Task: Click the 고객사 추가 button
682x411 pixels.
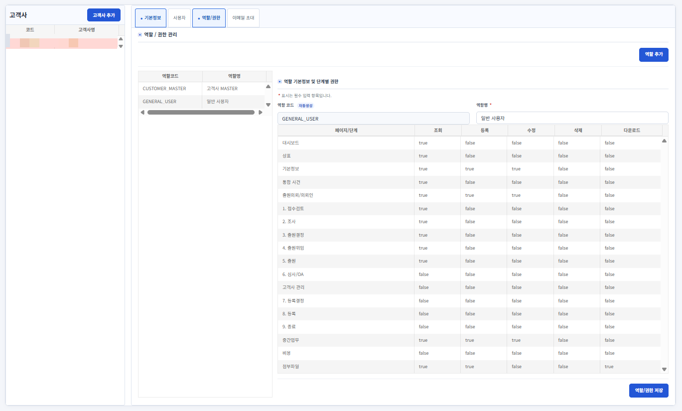Action: [104, 15]
